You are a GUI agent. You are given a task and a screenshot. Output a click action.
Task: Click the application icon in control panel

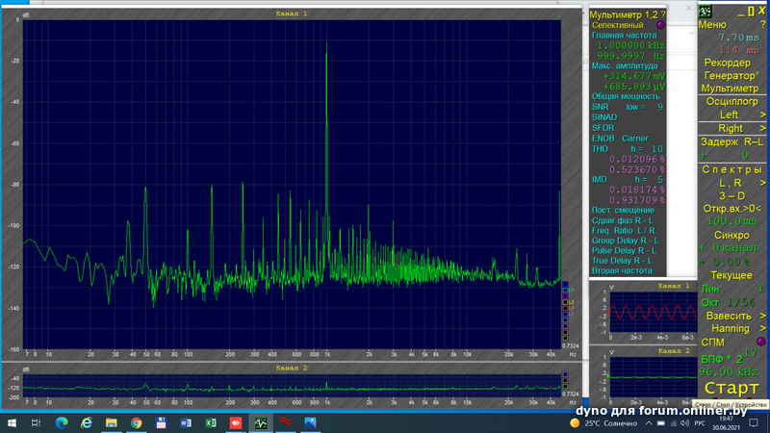point(706,10)
